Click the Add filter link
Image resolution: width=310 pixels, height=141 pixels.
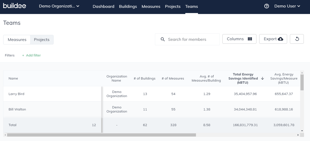pos(31,55)
